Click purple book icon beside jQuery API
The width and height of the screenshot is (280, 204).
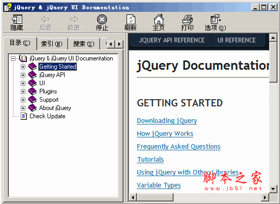coord(33,74)
